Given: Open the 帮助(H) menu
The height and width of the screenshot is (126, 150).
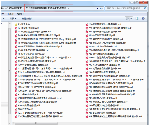Looking at the screenshot, I should [20, 14].
